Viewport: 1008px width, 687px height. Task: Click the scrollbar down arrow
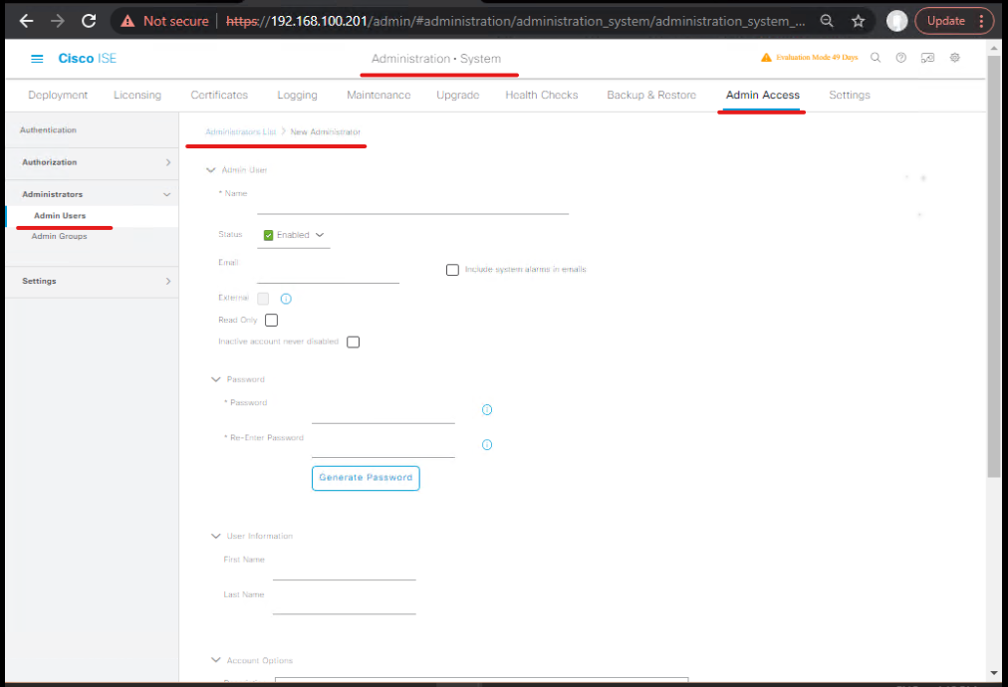tap(994, 673)
